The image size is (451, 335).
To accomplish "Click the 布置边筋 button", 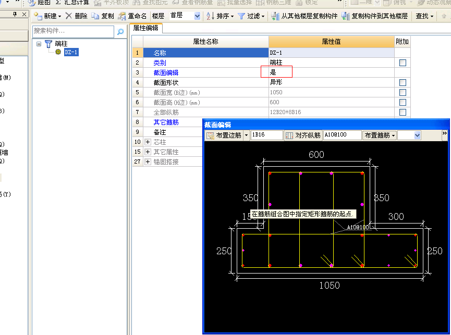I will 224,135.
